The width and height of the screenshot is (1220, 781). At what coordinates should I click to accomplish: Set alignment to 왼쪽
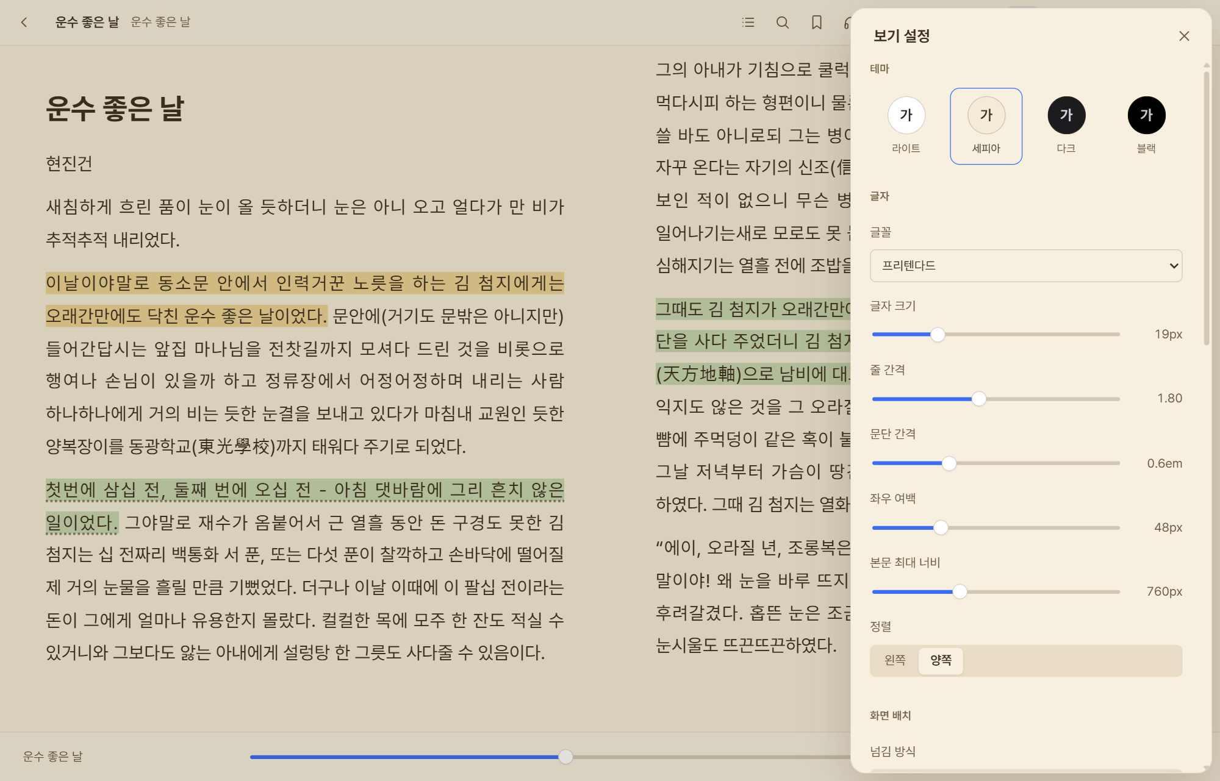click(895, 660)
